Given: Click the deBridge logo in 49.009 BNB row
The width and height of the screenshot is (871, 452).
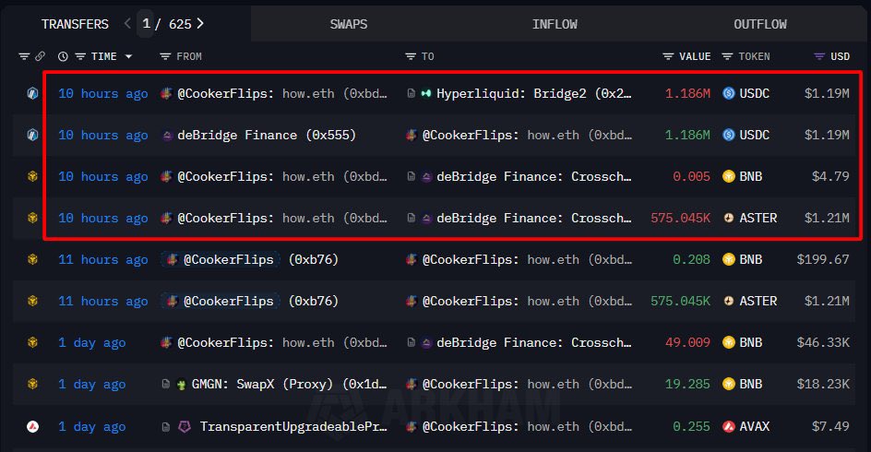Looking at the screenshot, I should 426,342.
